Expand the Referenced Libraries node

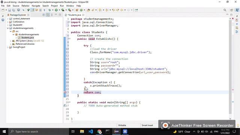[11, 44]
